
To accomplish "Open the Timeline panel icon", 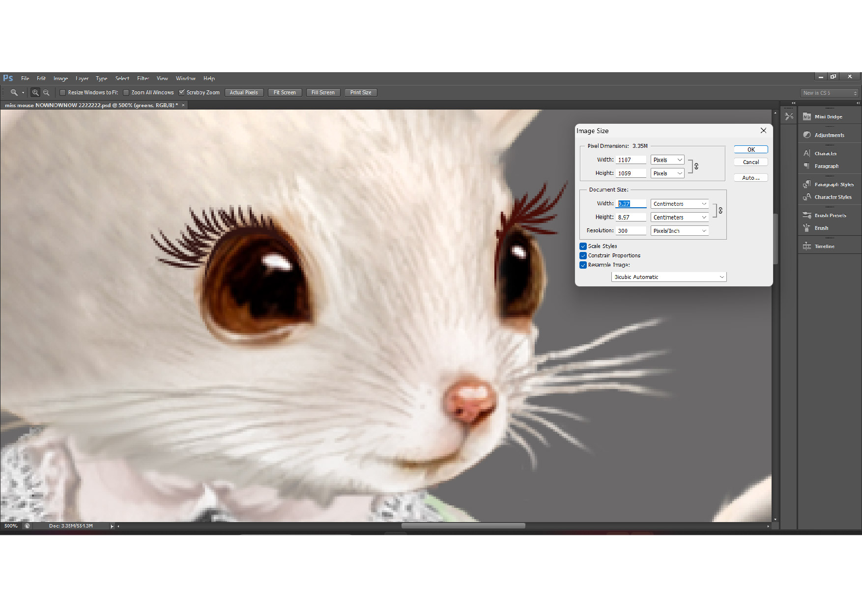I will click(807, 246).
